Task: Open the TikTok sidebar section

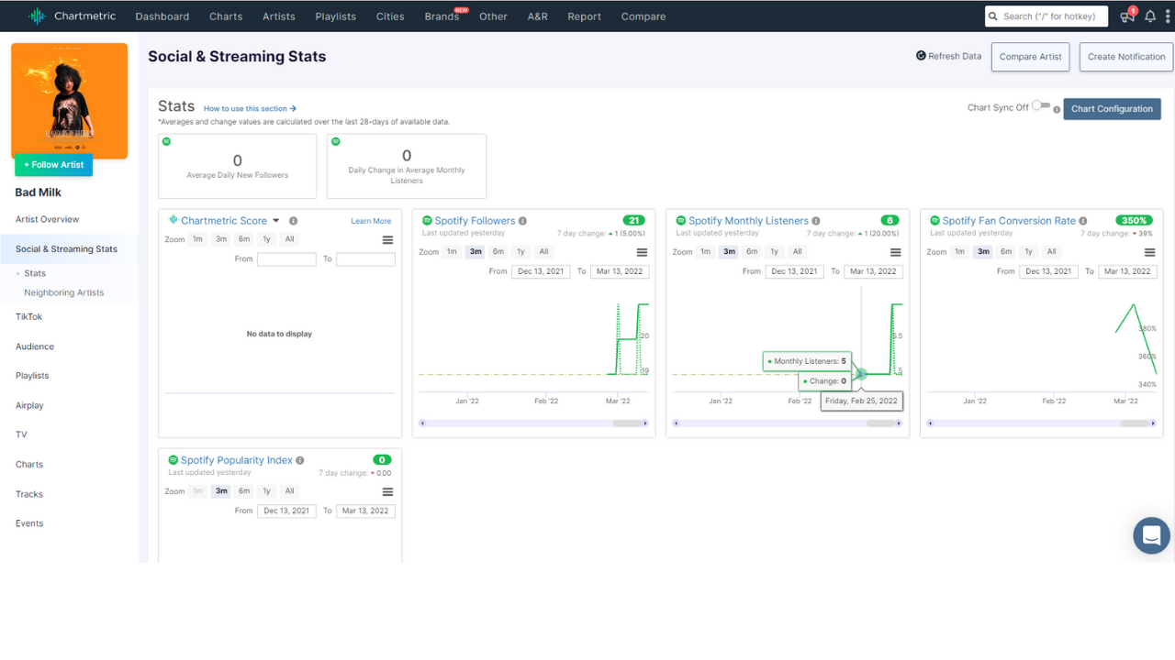Action: (x=29, y=316)
